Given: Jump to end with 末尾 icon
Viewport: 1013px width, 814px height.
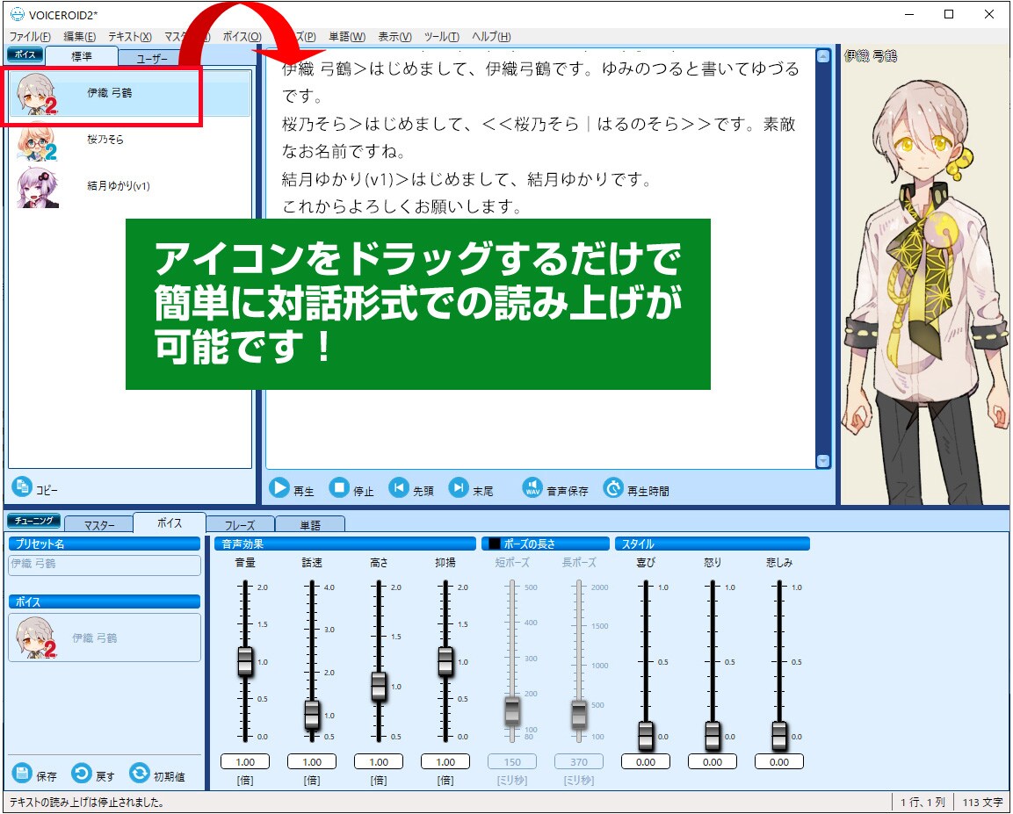Looking at the screenshot, I should [x=459, y=488].
